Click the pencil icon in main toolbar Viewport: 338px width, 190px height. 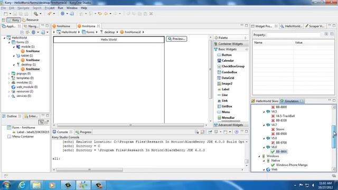(50, 14)
